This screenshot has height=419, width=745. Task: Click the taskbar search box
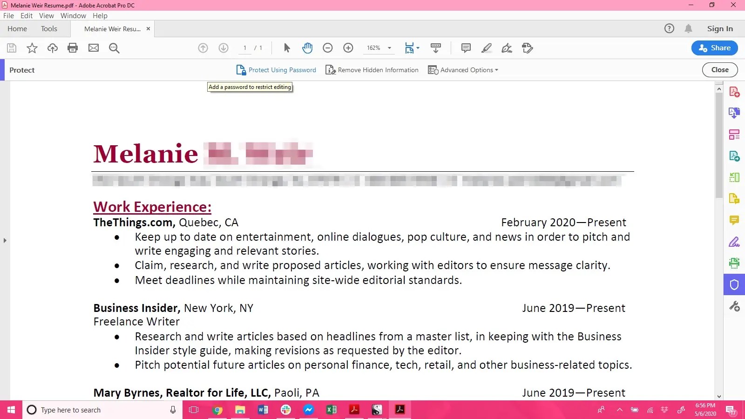coord(102,410)
